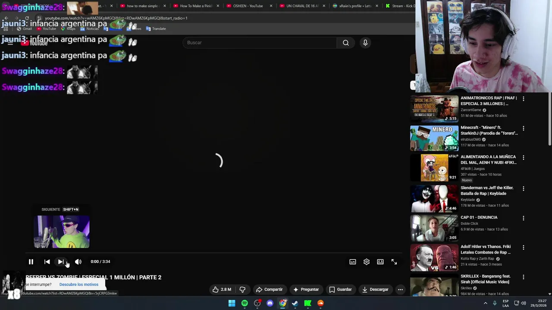This screenshot has width=552, height=310.
Task: Open the Gmail bookmark
Action: click(x=24, y=28)
